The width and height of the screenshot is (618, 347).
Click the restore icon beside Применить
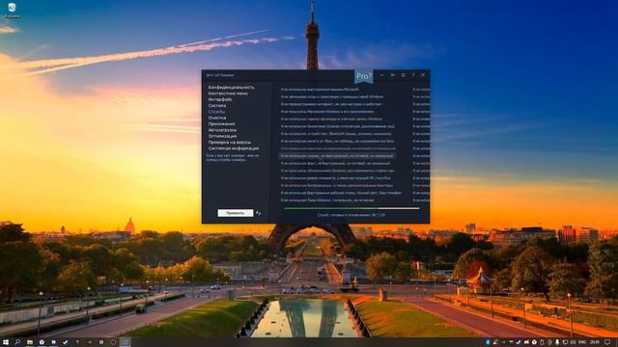(258, 213)
